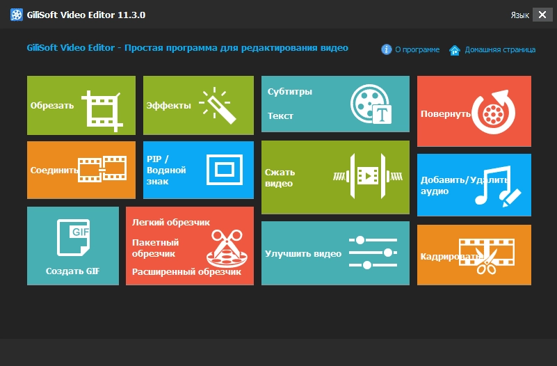
Task: Launch the Легкий обрезчик option
Action: 171,223
